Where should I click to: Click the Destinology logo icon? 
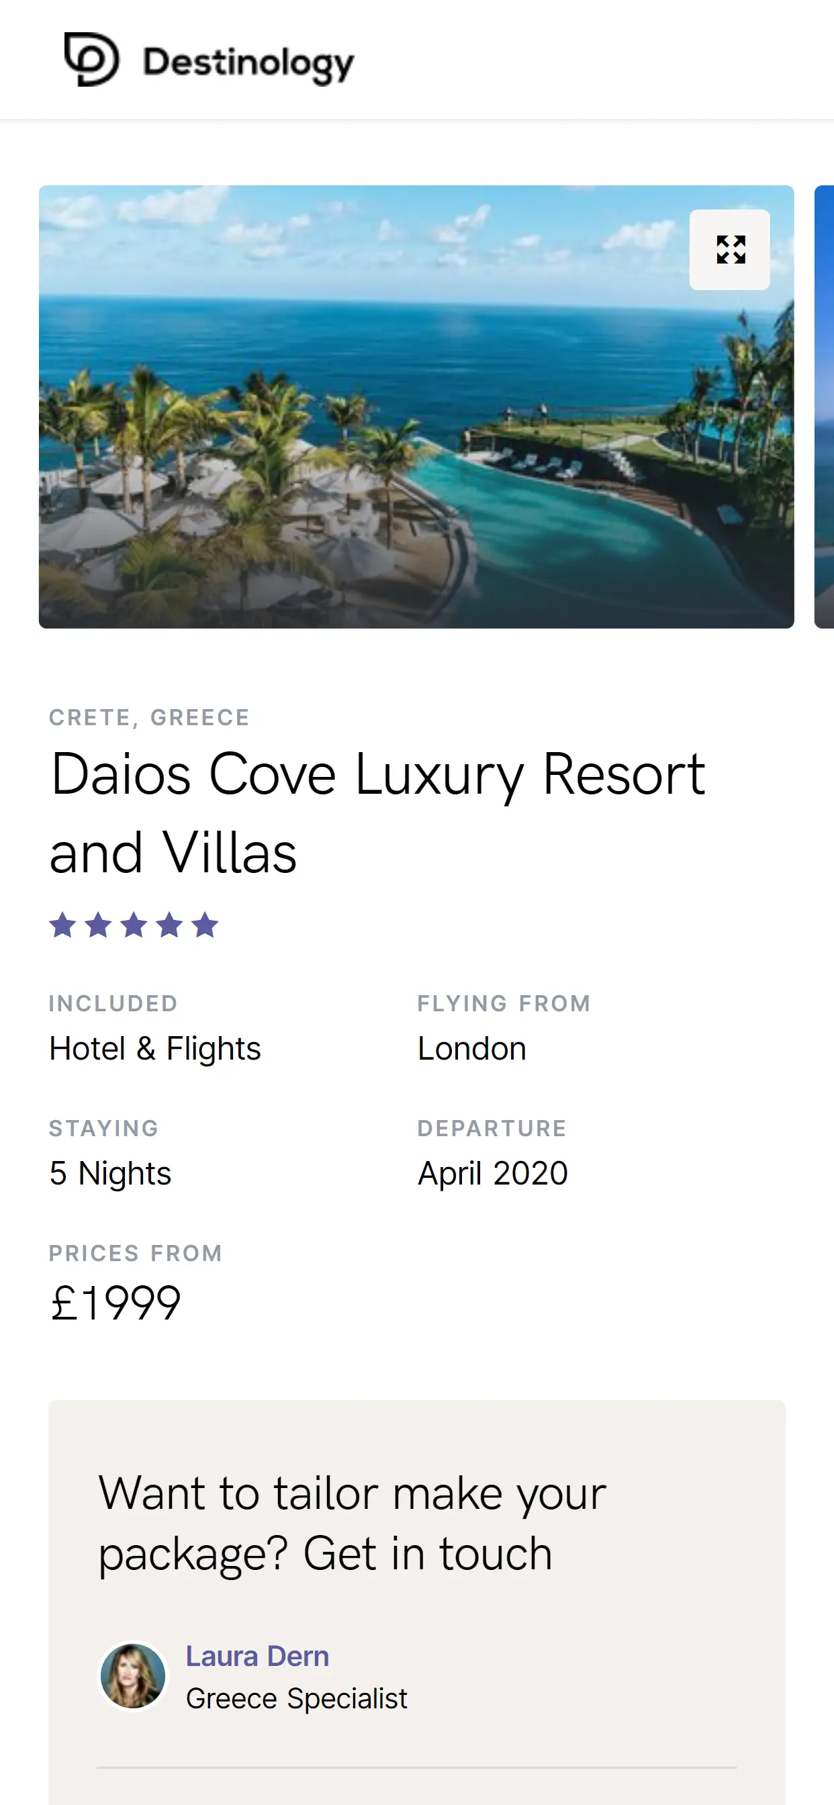pyautogui.click(x=91, y=60)
